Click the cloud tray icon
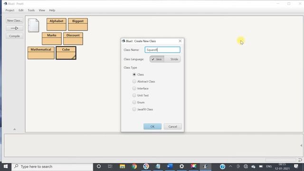The width and height of the screenshot is (304, 171). tap(253, 167)
